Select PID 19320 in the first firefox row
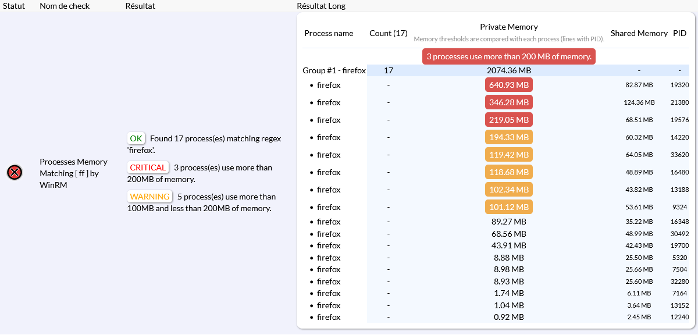This screenshot has height=335, width=698. [x=679, y=85]
